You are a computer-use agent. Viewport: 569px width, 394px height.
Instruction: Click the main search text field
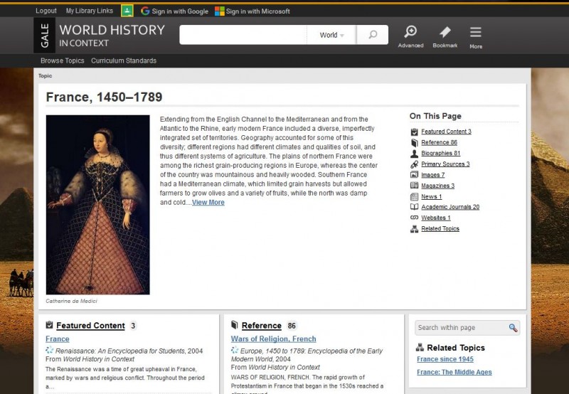pos(243,35)
